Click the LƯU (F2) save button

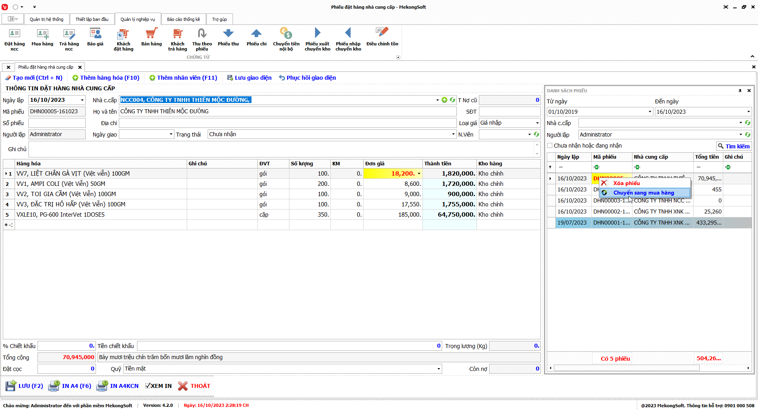[24, 386]
